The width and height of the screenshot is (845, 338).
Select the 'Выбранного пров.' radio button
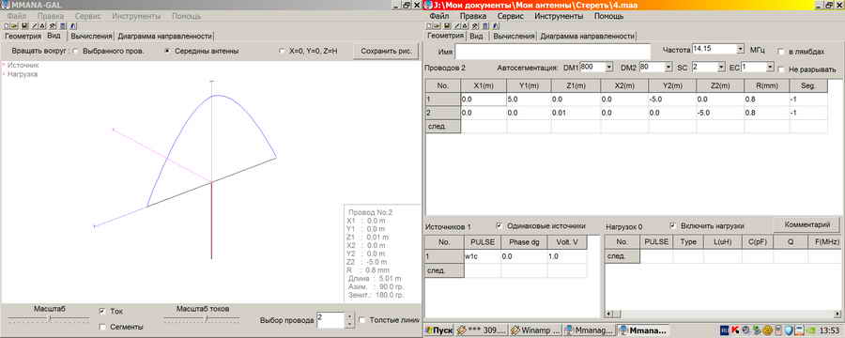tap(75, 51)
